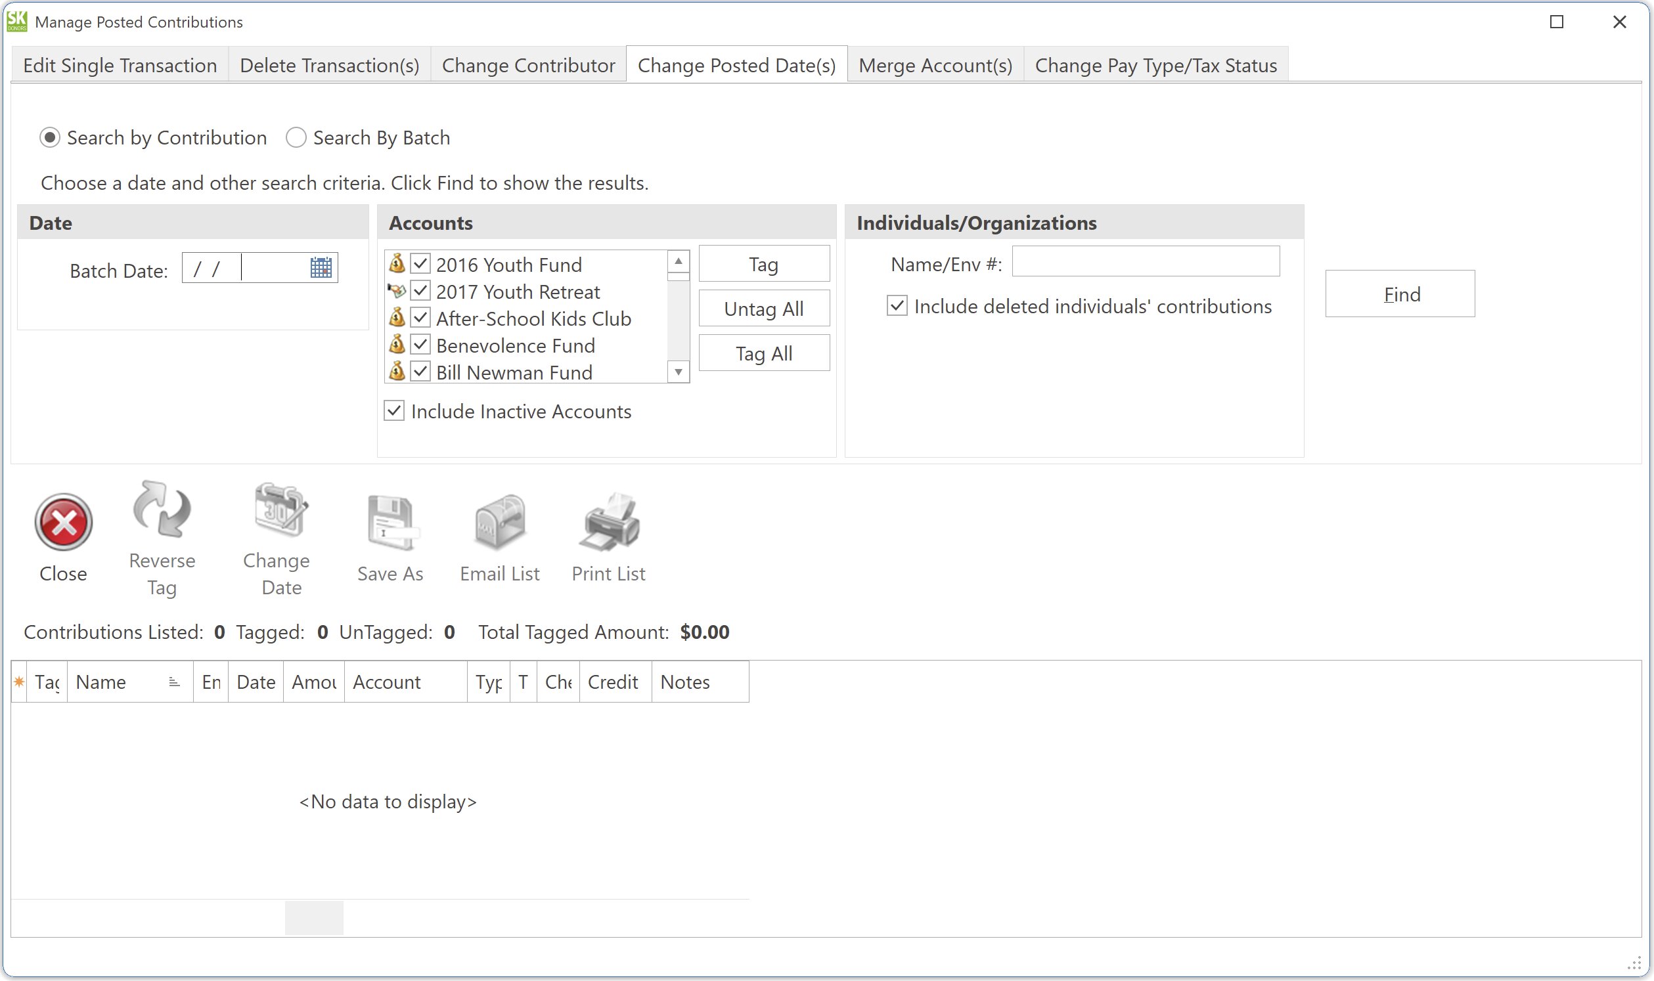Click the Print List printer icon
This screenshot has width=1654, height=981.
pyautogui.click(x=608, y=522)
